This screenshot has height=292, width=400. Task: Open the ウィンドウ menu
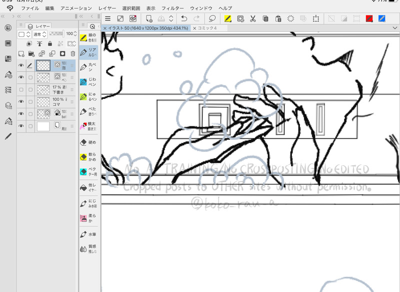pos(201,8)
